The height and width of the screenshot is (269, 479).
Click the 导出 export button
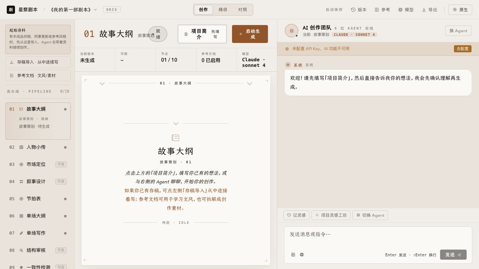click(x=430, y=10)
